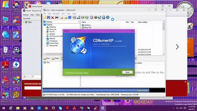
Task: Click the gear settings icon in CDBurnerXP toolbar
Action: 91,17
